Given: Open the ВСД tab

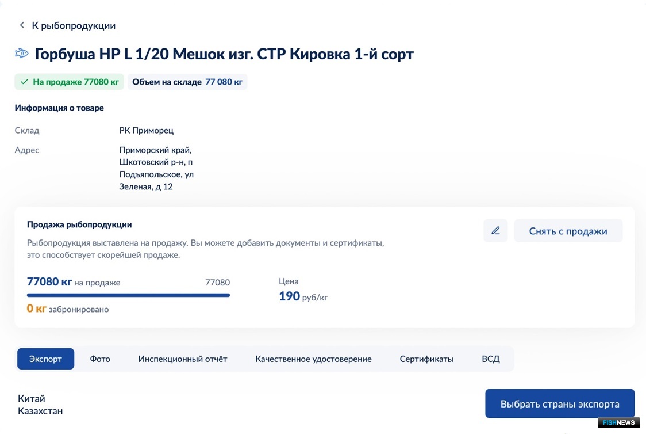Looking at the screenshot, I should click(x=491, y=359).
